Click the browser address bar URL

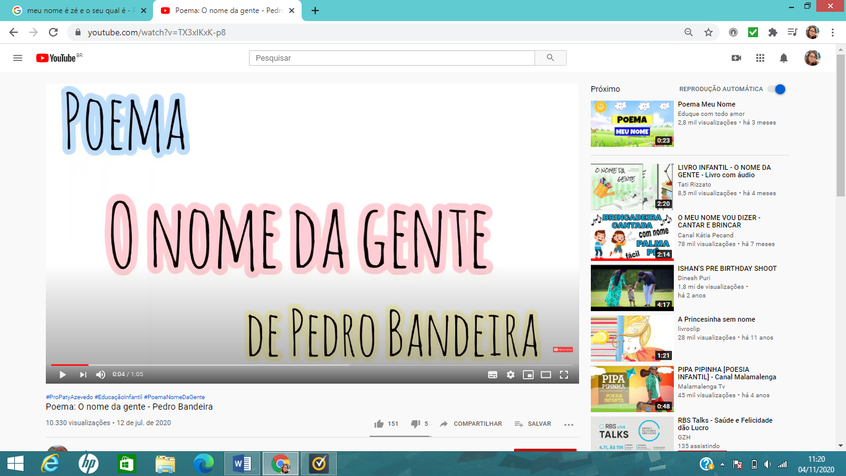coord(157,32)
